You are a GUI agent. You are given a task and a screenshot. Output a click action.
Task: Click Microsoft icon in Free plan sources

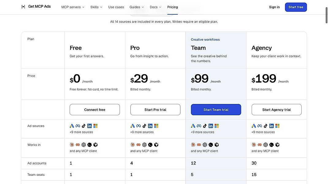(95, 126)
